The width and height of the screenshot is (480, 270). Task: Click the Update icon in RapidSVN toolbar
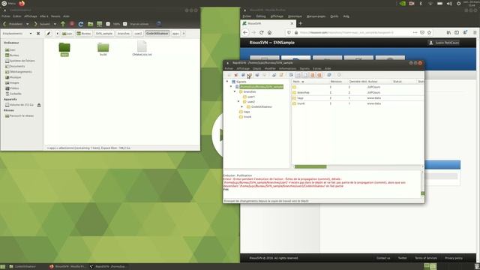[x=243, y=75]
